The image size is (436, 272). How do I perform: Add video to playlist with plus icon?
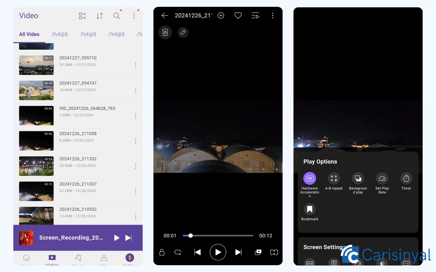click(x=221, y=16)
